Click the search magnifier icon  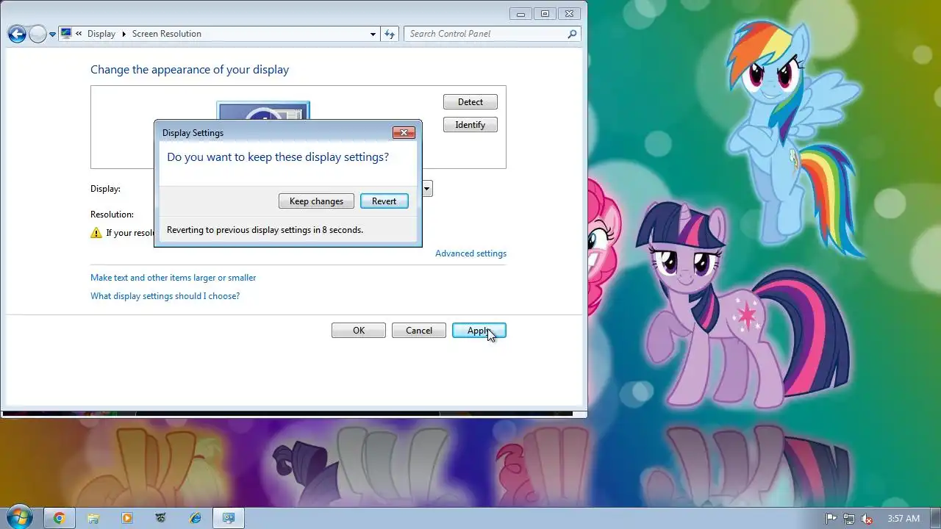point(572,34)
